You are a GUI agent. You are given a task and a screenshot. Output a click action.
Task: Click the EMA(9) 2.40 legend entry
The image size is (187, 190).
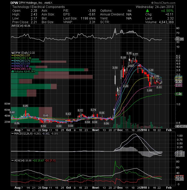click(x=21, y=66)
